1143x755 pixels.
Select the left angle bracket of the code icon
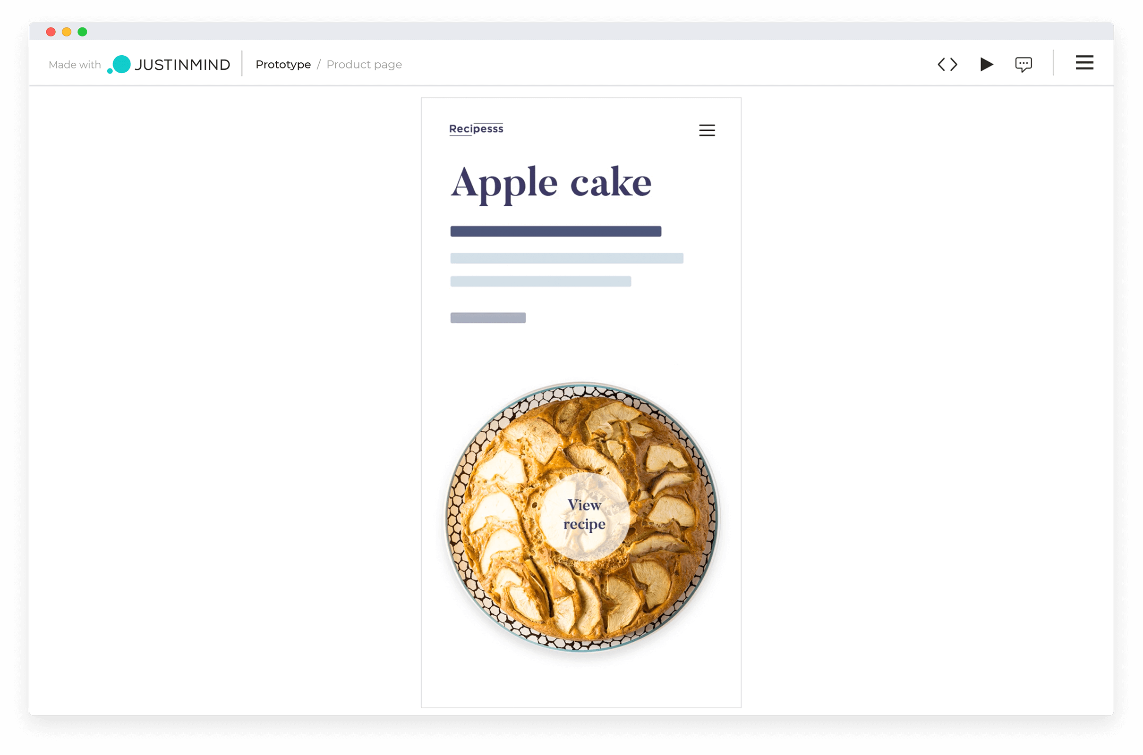[x=942, y=64]
